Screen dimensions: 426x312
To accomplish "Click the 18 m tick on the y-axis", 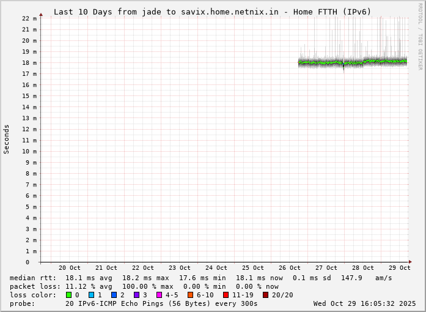I will (x=29, y=62).
